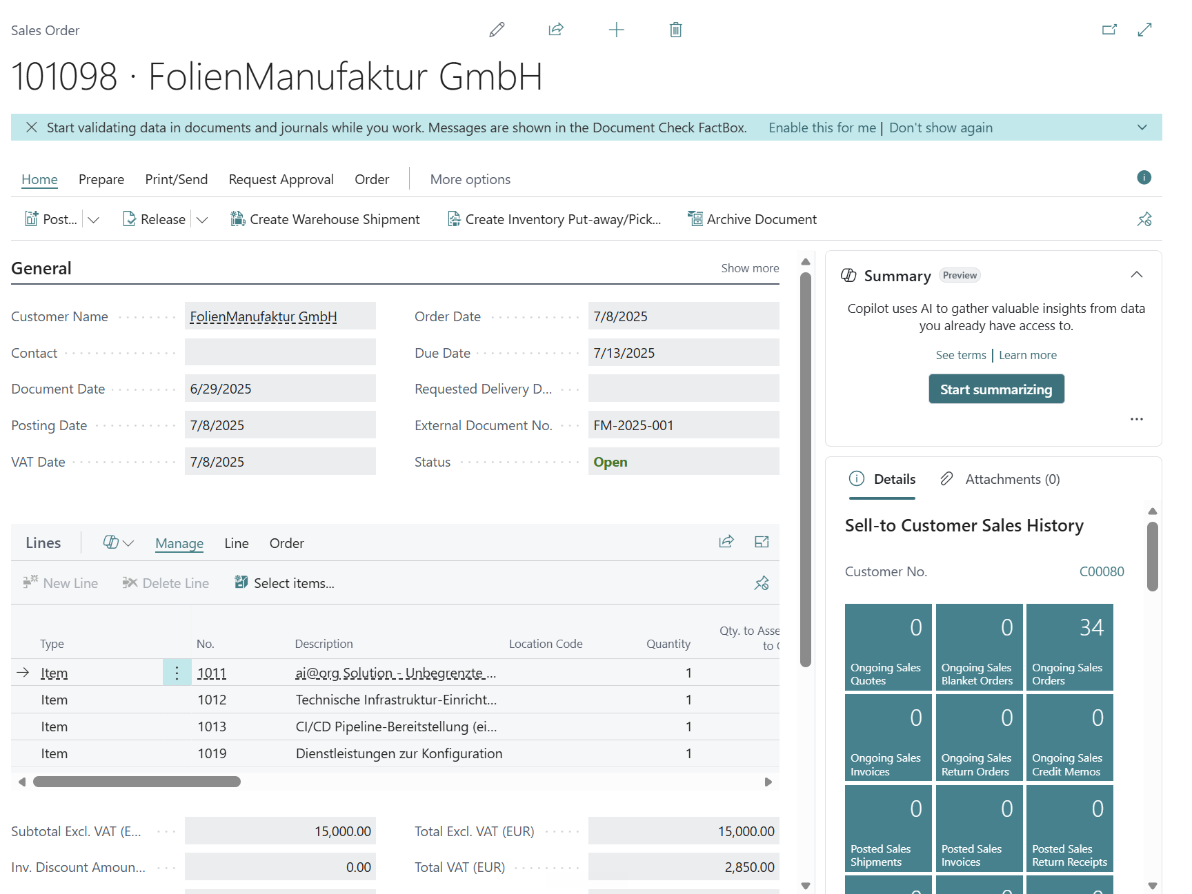Click Create Warehouse Shipment
The height and width of the screenshot is (894, 1192).
coord(325,219)
